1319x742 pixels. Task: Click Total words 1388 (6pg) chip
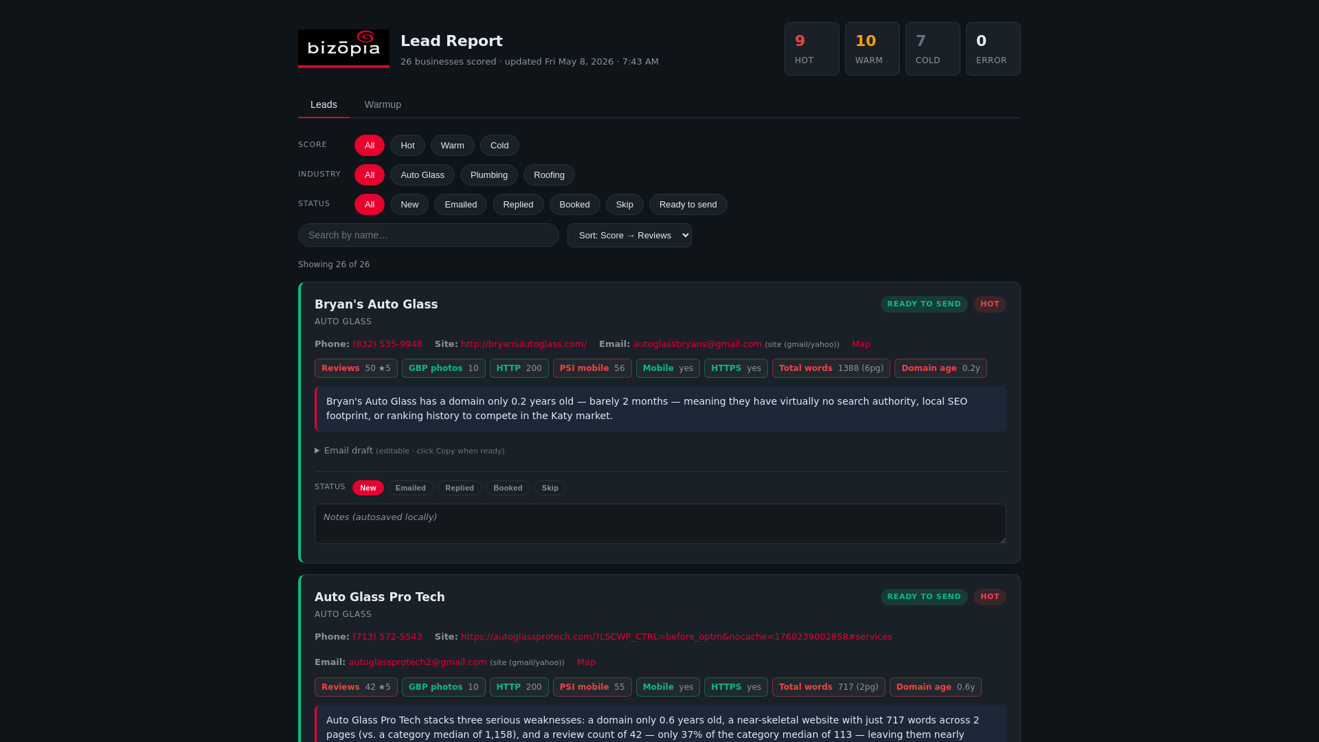[831, 368]
